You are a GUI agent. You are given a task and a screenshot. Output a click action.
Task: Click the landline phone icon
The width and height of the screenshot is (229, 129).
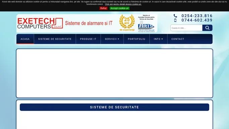click(175, 16)
